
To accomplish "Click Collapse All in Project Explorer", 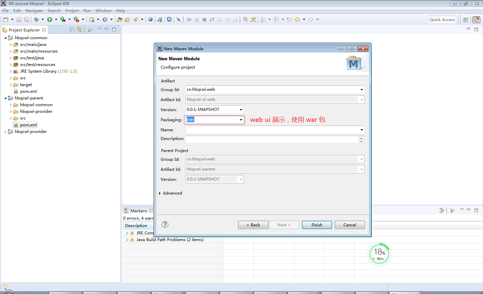I will [72, 29].
